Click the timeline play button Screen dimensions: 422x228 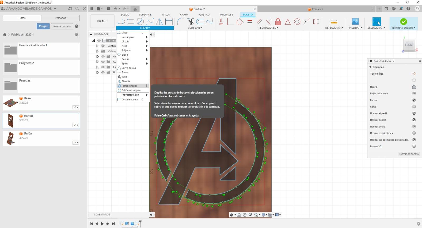click(102, 224)
